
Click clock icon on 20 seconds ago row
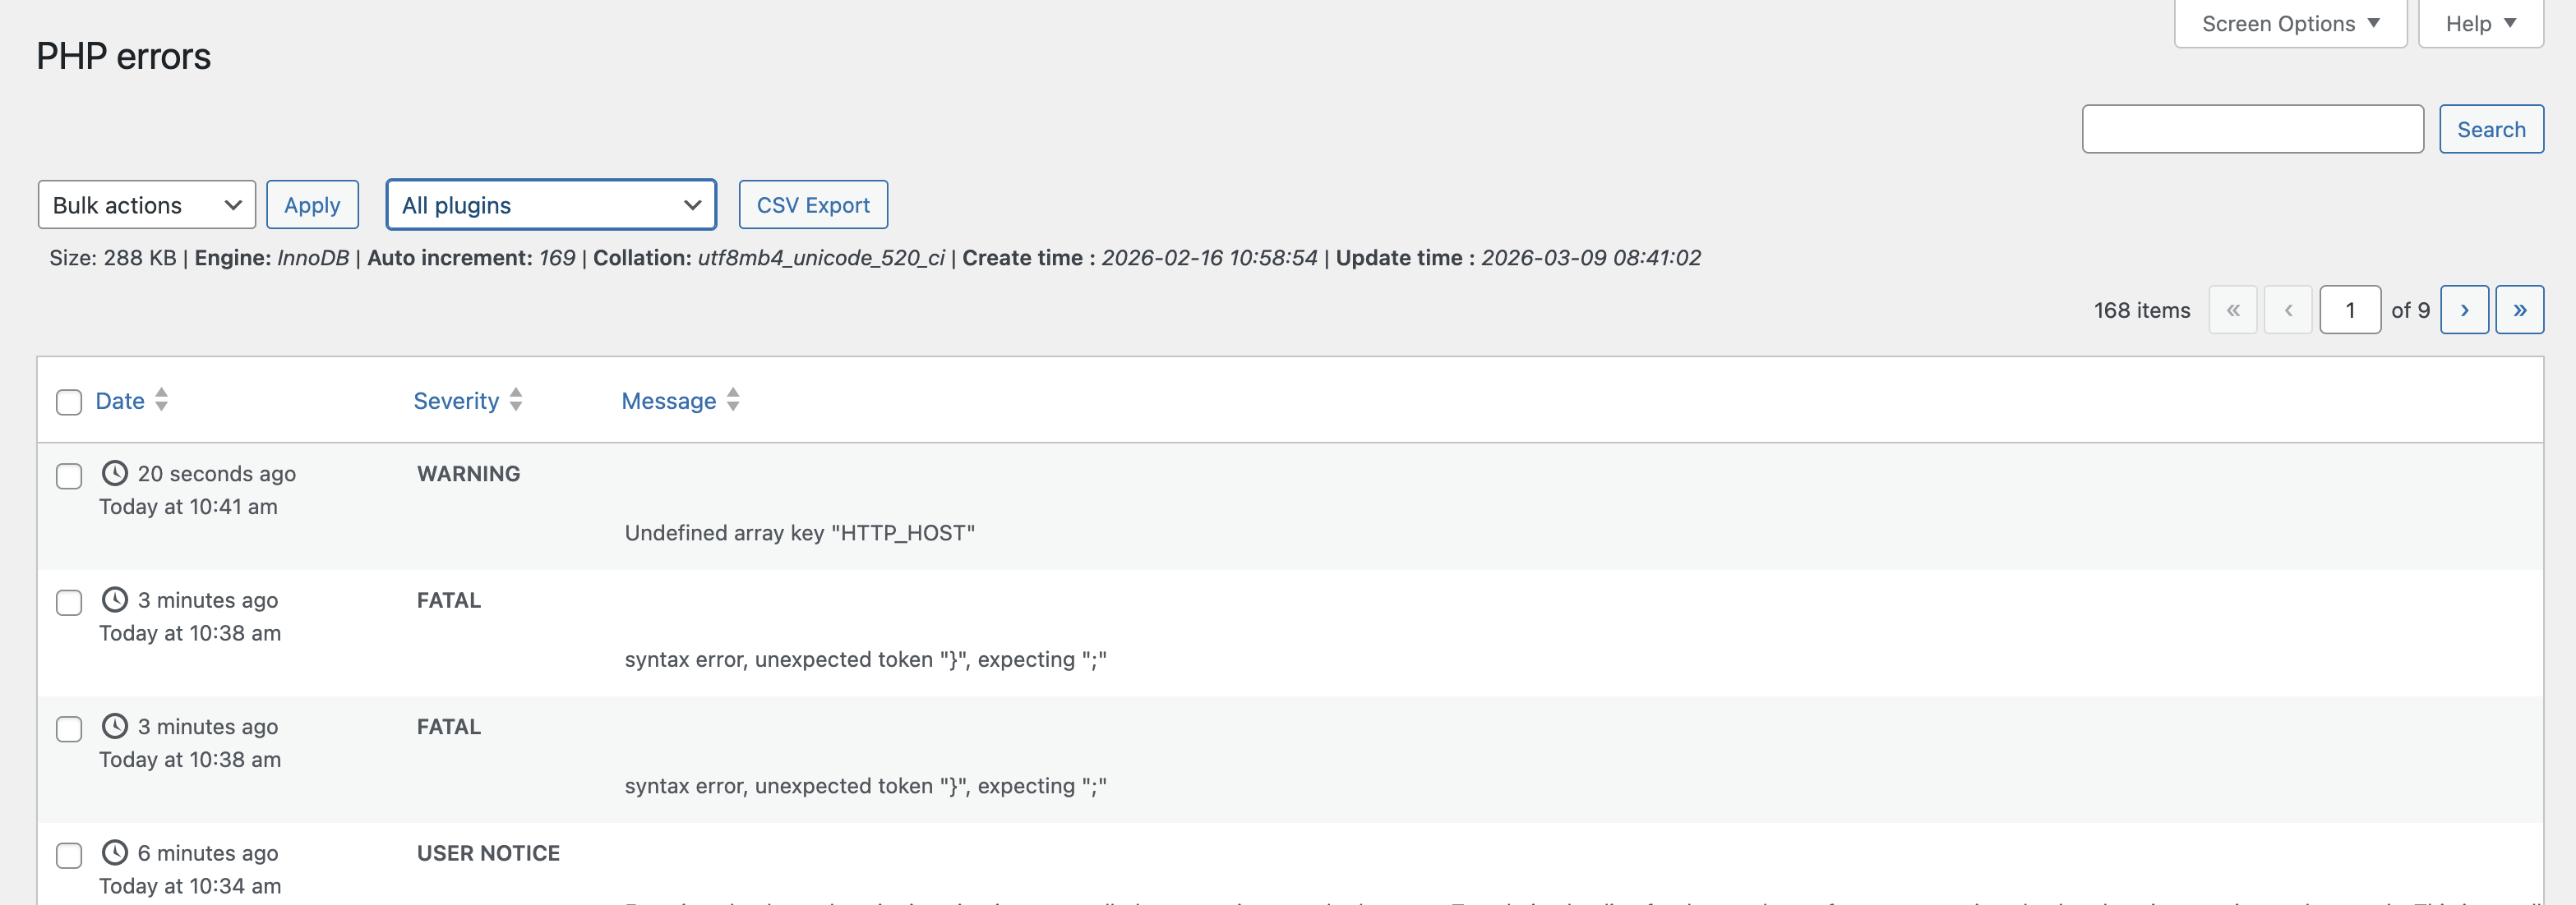pyautogui.click(x=115, y=472)
